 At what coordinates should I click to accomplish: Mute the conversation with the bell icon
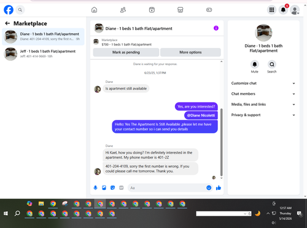click(x=255, y=65)
